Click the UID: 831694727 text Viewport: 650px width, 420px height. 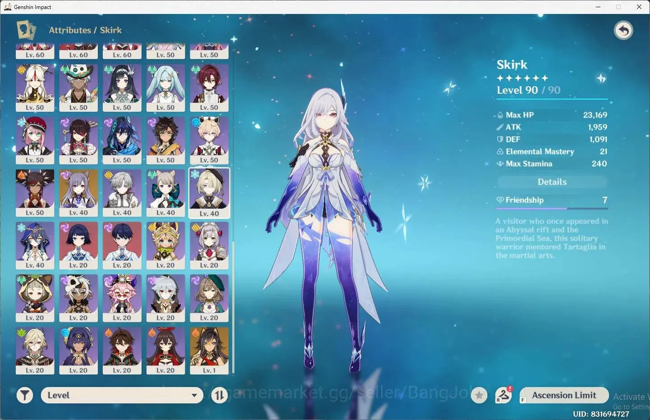[x=601, y=414]
